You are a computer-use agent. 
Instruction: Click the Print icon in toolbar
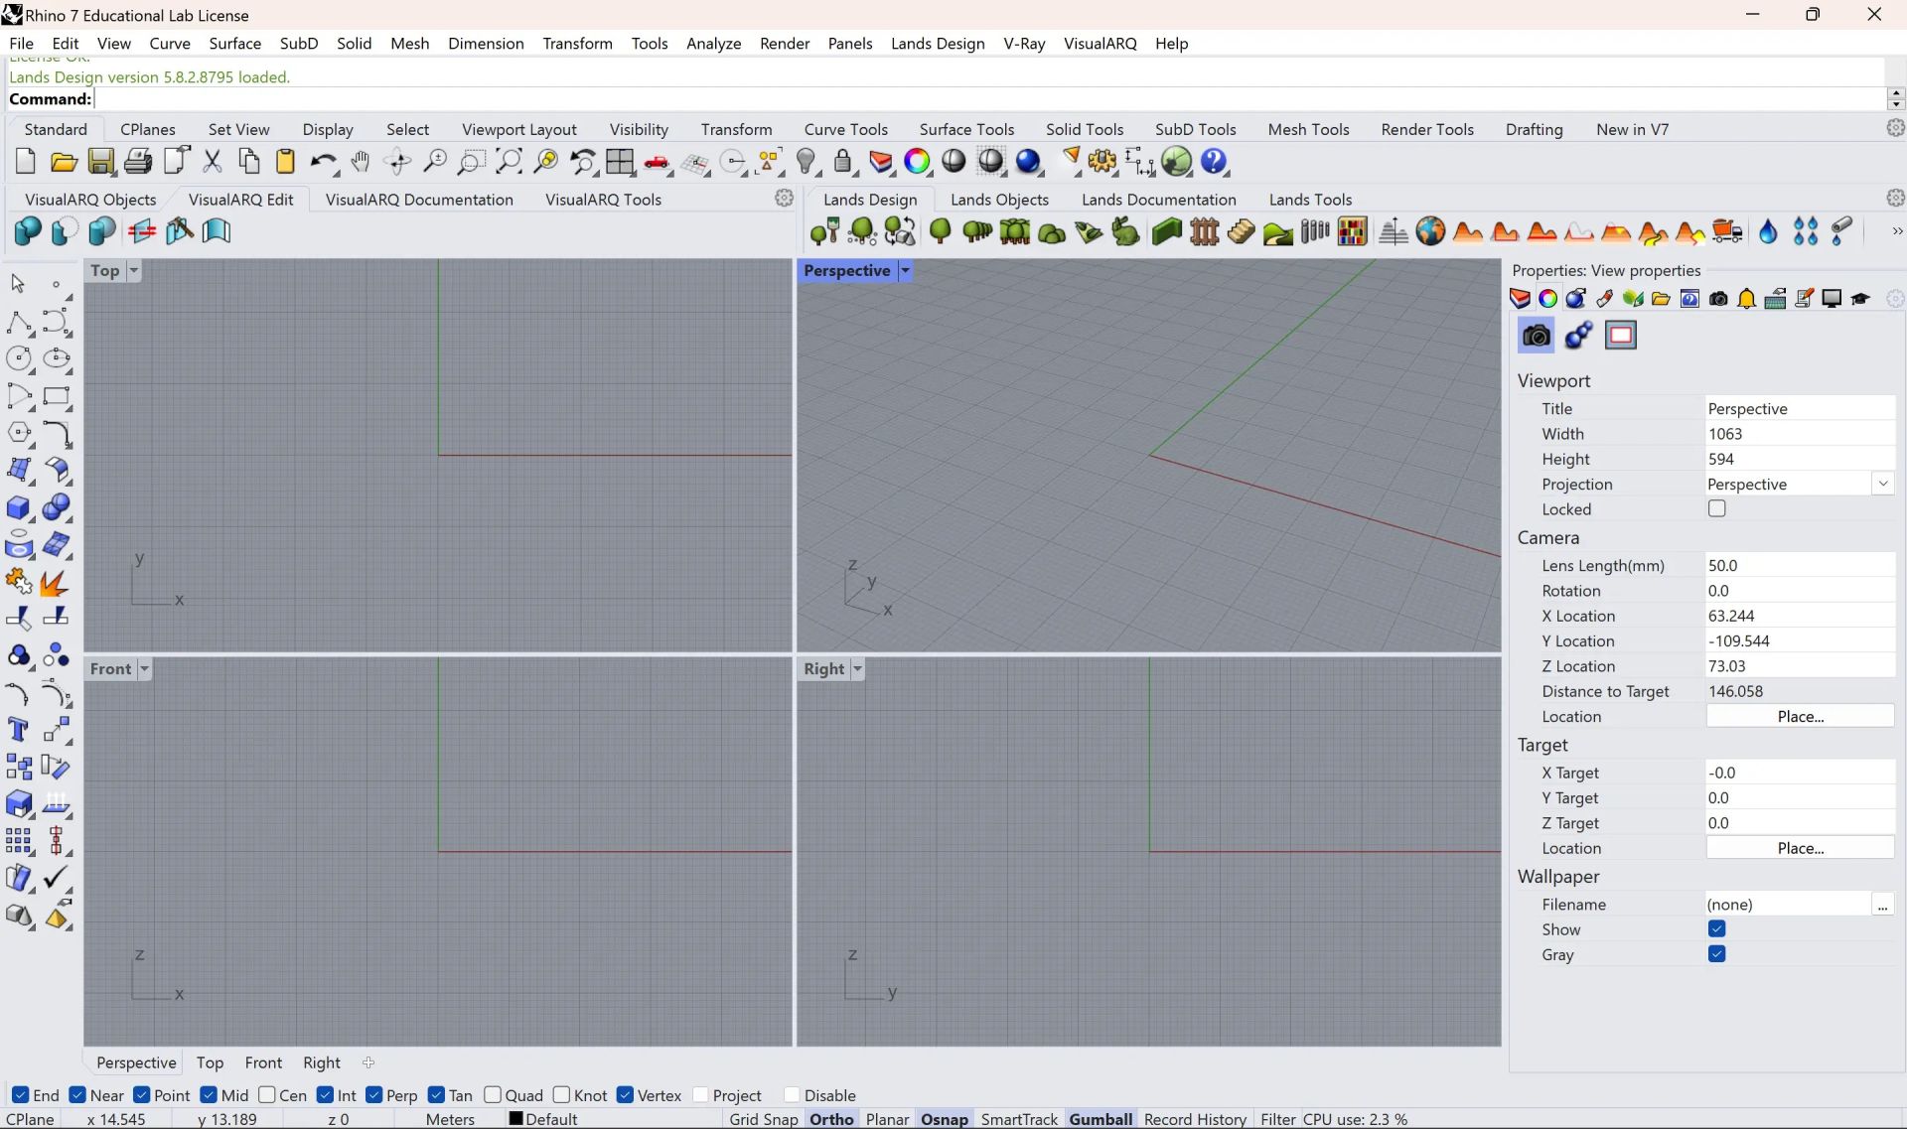click(x=138, y=161)
